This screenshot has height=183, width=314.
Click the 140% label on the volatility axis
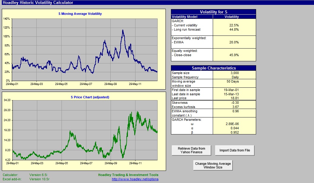tap(6, 19)
